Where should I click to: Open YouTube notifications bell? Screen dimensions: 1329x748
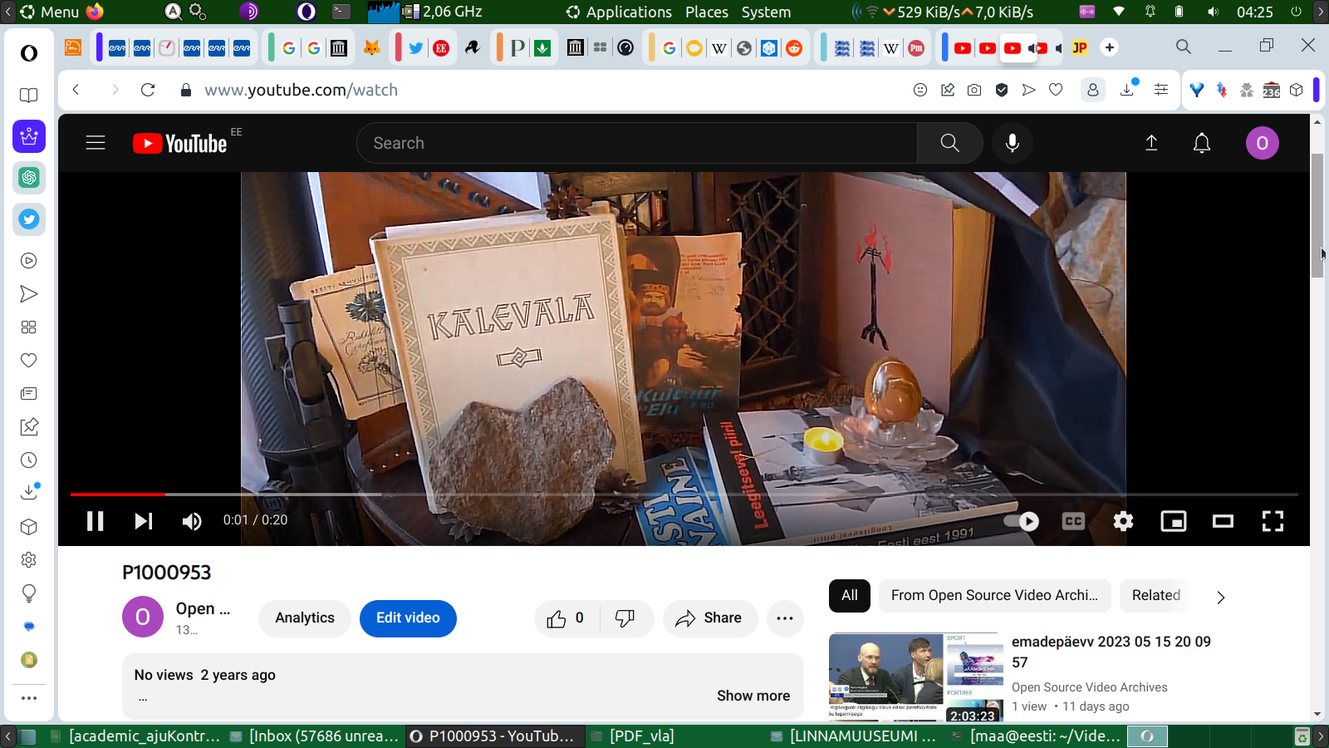click(1202, 143)
